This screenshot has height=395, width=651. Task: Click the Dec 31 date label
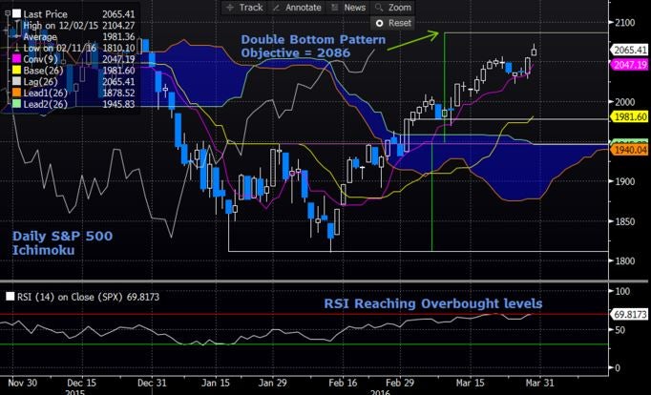coord(152,383)
